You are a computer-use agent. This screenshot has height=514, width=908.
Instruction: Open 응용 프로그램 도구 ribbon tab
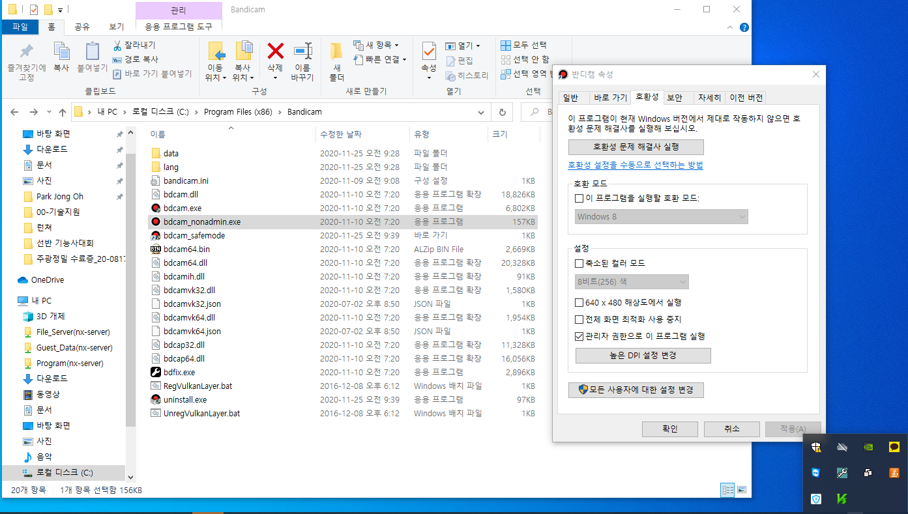[x=178, y=27]
